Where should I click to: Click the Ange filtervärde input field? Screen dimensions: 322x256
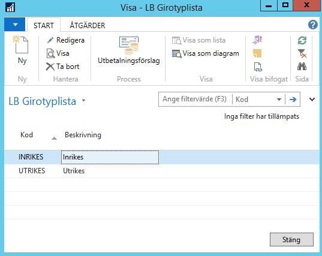(195, 99)
